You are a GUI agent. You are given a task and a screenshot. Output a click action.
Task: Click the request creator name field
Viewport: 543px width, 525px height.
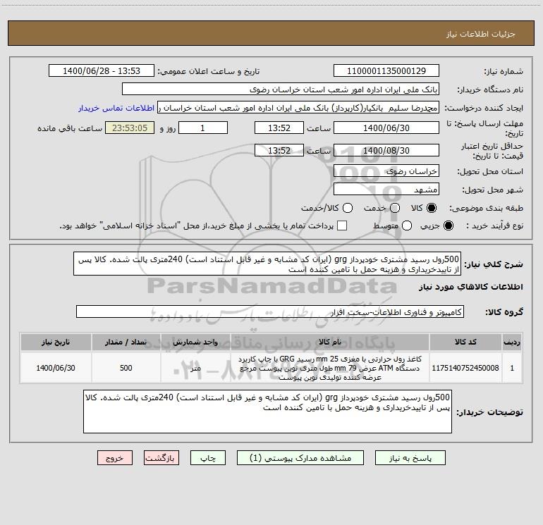coord(298,108)
